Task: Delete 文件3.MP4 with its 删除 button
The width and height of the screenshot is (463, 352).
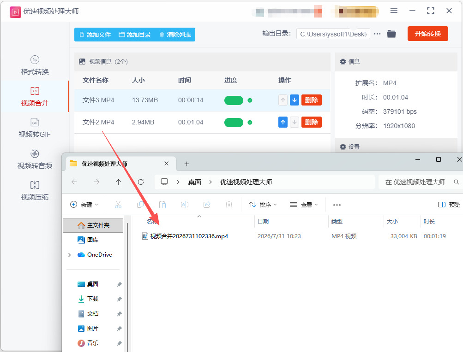Action: [311, 100]
